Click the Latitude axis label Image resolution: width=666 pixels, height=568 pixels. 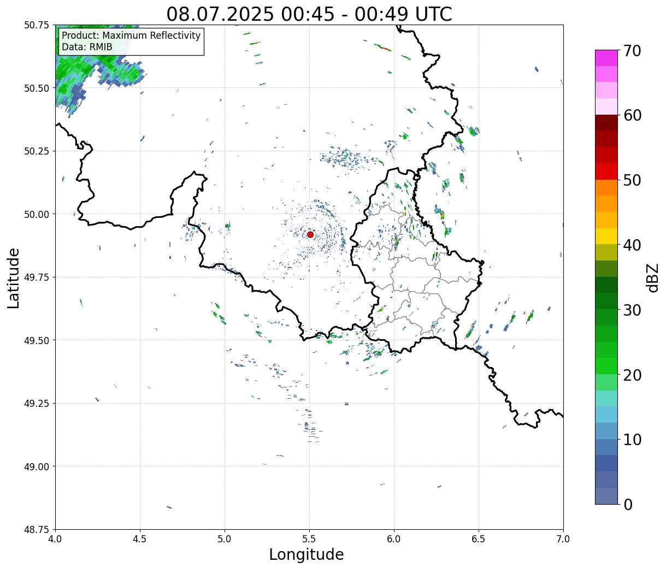point(14,278)
